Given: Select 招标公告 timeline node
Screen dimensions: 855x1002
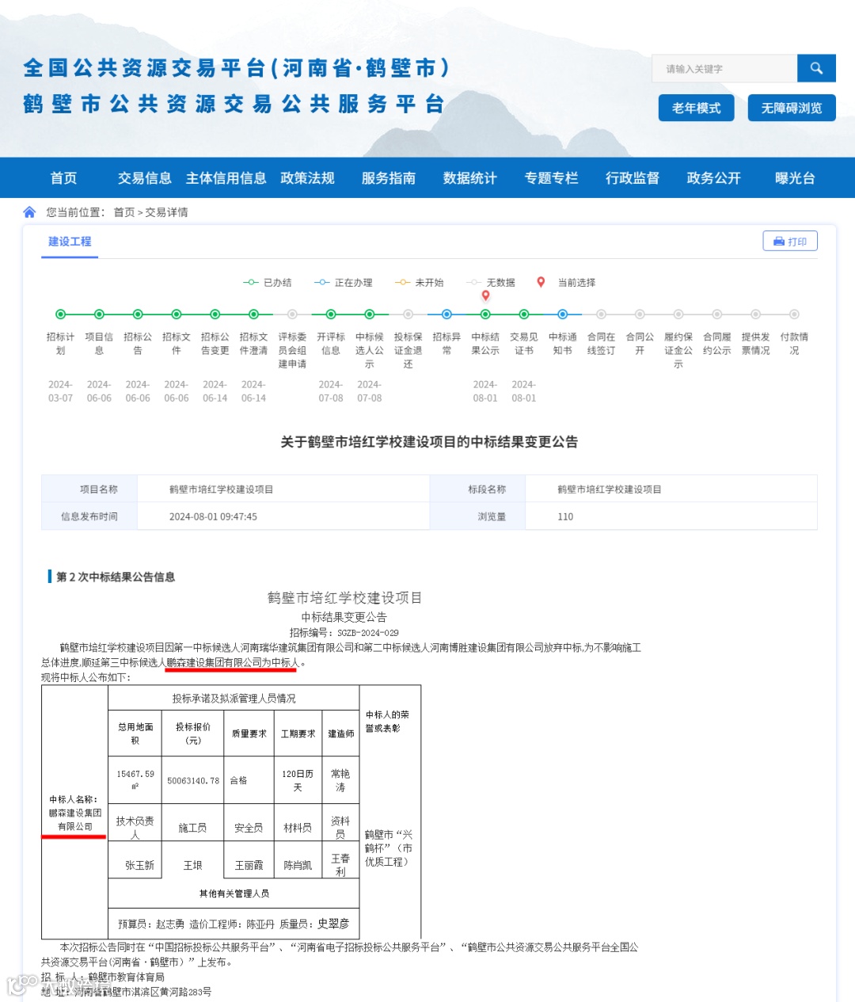Looking at the screenshot, I should [138, 314].
